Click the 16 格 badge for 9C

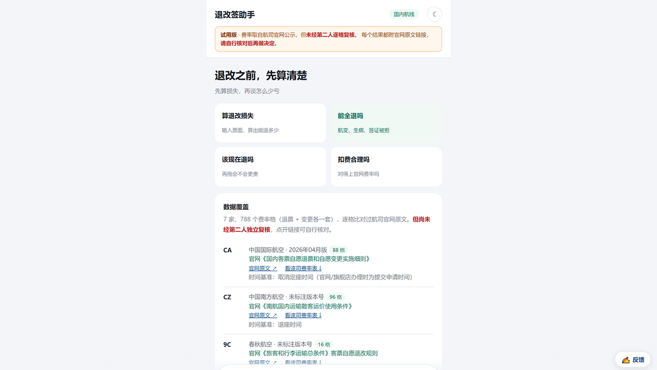pyautogui.click(x=324, y=344)
